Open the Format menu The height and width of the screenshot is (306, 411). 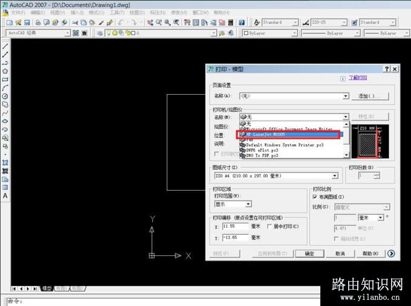[x=96, y=13]
